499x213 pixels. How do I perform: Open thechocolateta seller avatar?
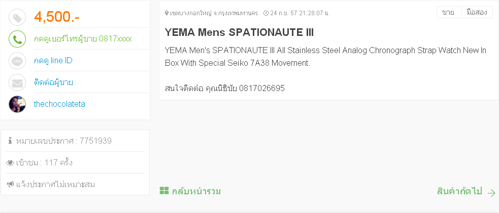coord(17,104)
